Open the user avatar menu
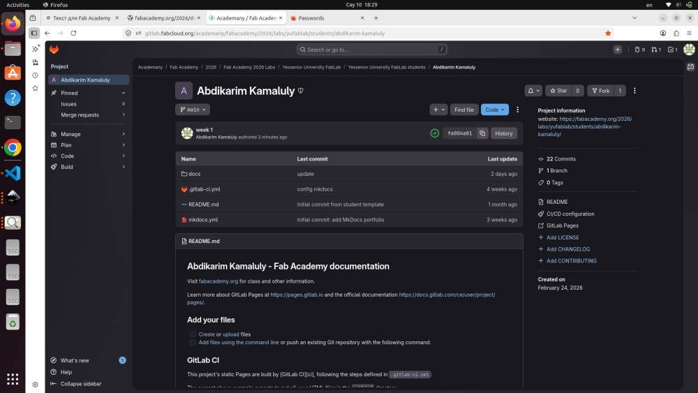The height and width of the screenshot is (393, 698). [x=689, y=50]
